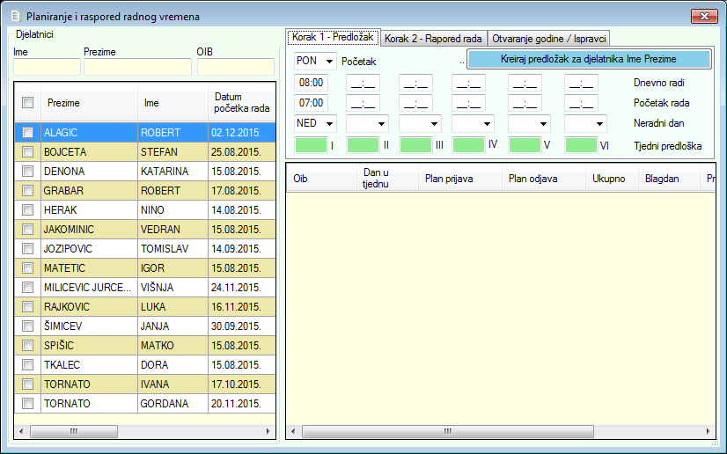727x454 pixels.
Task: Select name cell IVANA
Action: coord(173,384)
